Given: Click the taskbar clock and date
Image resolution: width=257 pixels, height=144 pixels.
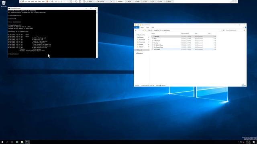Looking at the screenshot, I should [248, 142].
